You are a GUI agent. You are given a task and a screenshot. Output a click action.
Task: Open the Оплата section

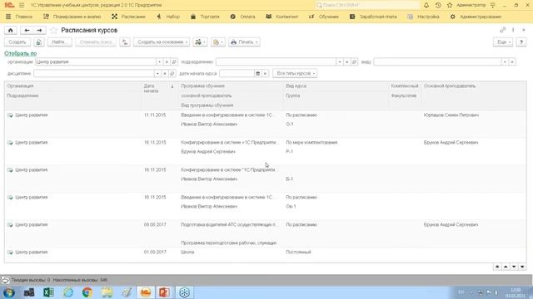[242, 17]
